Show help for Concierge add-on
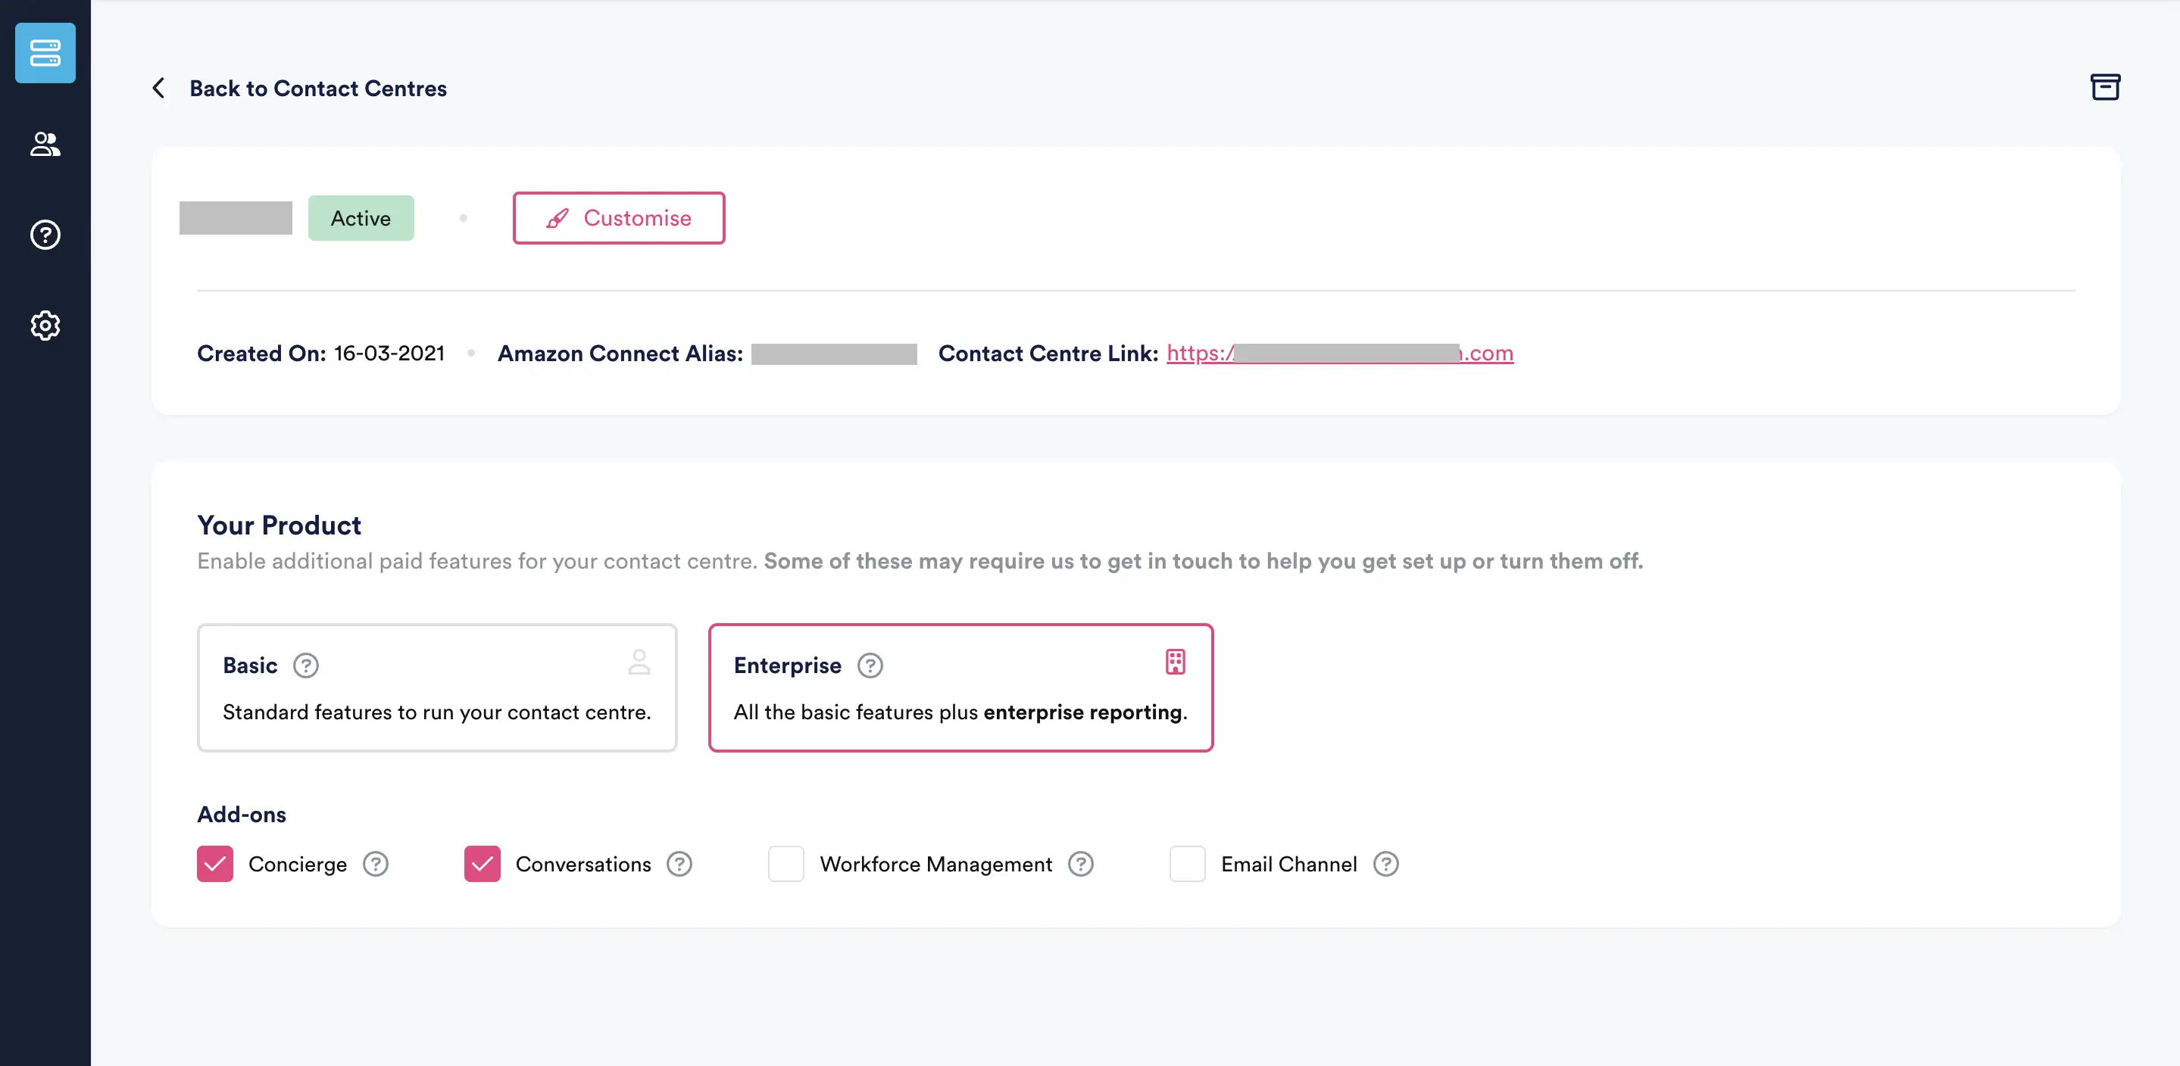This screenshot has width=2180, height=1066. (375, 864)
